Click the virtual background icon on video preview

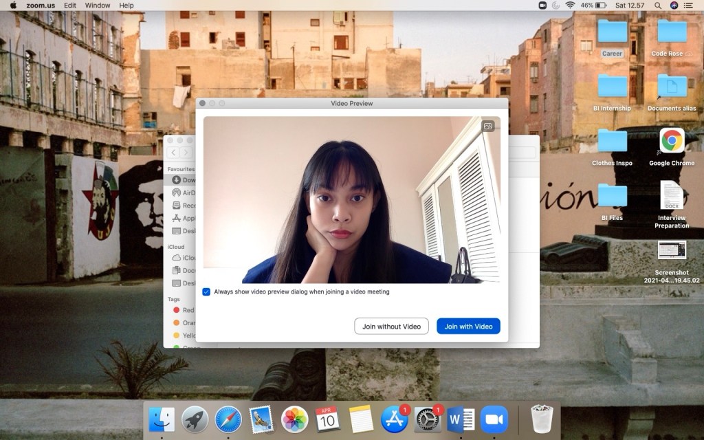(488, 126)
